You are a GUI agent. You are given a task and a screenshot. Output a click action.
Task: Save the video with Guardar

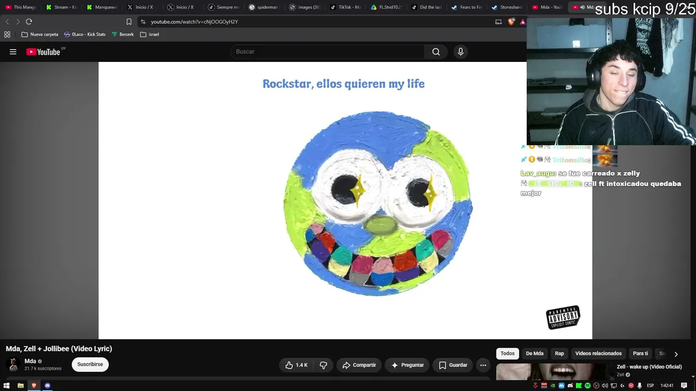pyautogui.click(x=453, y=365)
